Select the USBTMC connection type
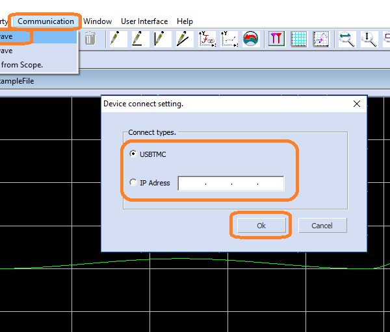 (x=134, y=154)
